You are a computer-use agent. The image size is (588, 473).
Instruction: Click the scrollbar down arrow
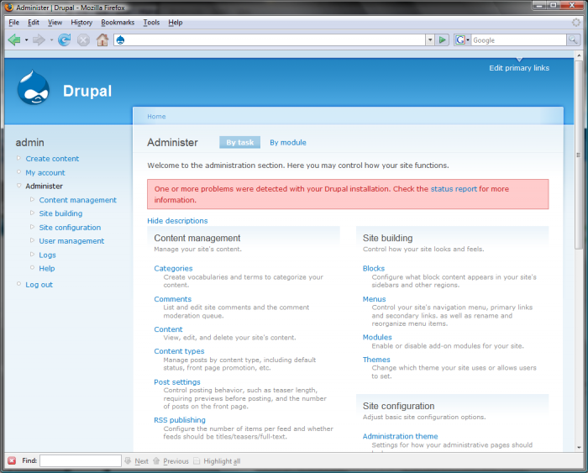tap(579, 447)
